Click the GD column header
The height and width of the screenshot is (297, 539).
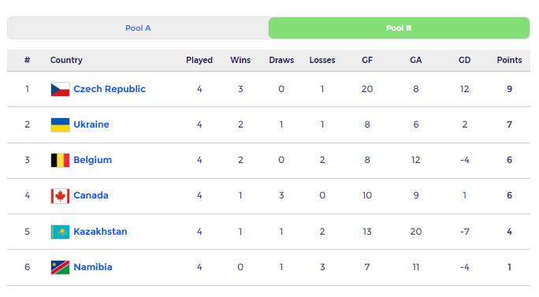(464, 60)
